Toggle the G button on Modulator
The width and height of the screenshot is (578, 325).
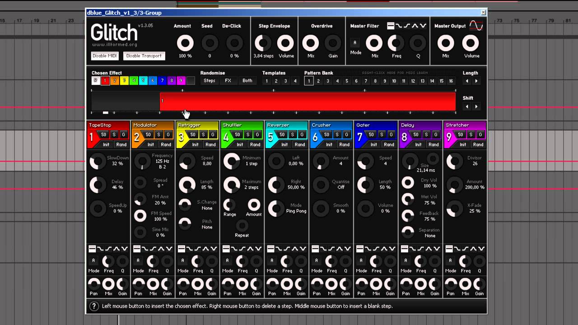point(168,135)
